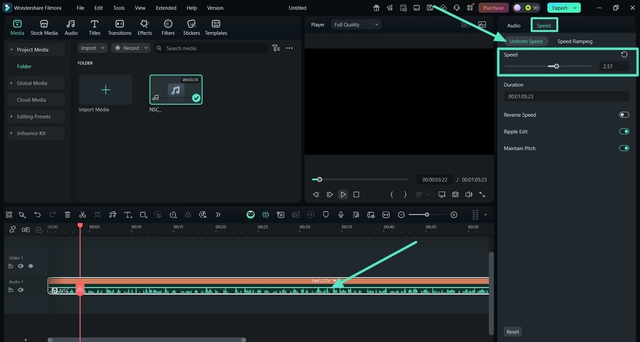This screenshot has height=342, width=640.
Task: Reset speed with circular arrow icon
Action: 624,55
